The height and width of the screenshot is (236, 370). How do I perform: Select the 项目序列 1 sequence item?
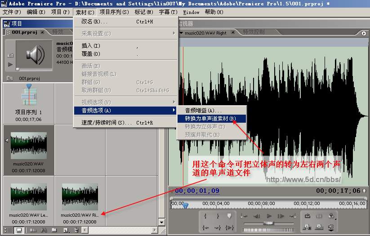click(x=29, y=103)
